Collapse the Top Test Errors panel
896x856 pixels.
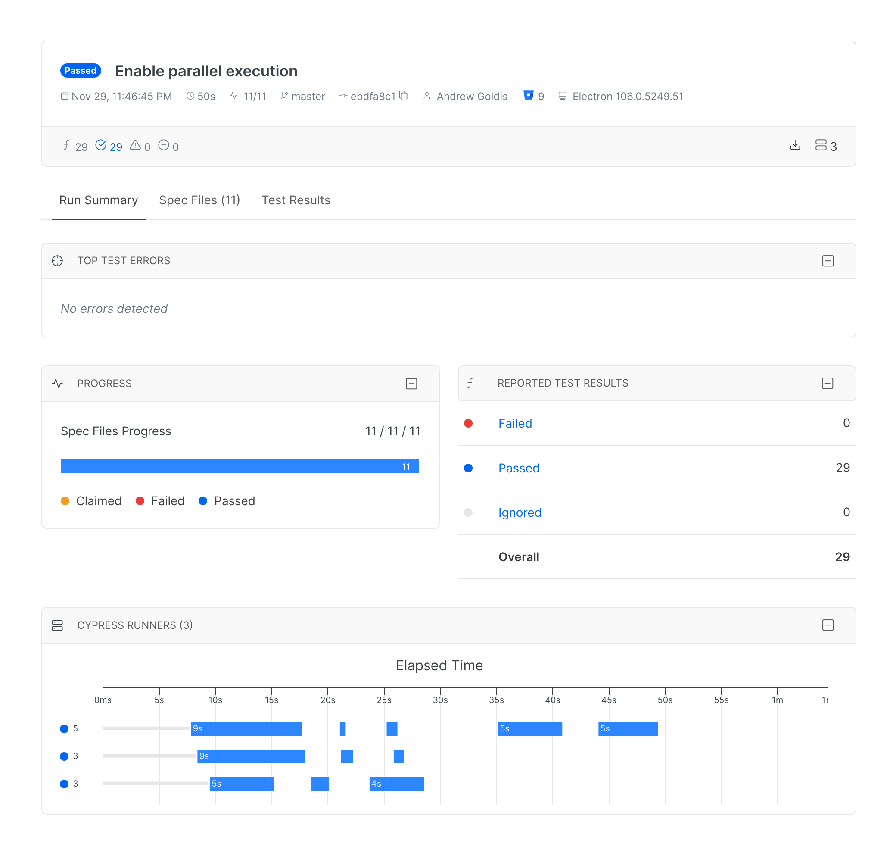[828, 260]
